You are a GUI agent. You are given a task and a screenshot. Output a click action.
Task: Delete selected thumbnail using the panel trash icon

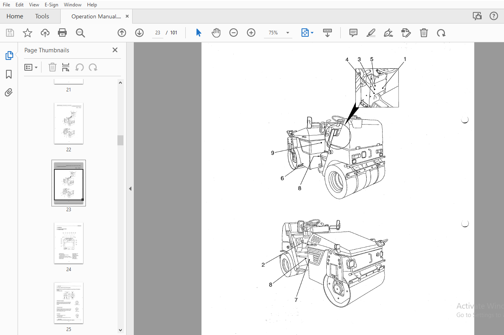point(52,67)
